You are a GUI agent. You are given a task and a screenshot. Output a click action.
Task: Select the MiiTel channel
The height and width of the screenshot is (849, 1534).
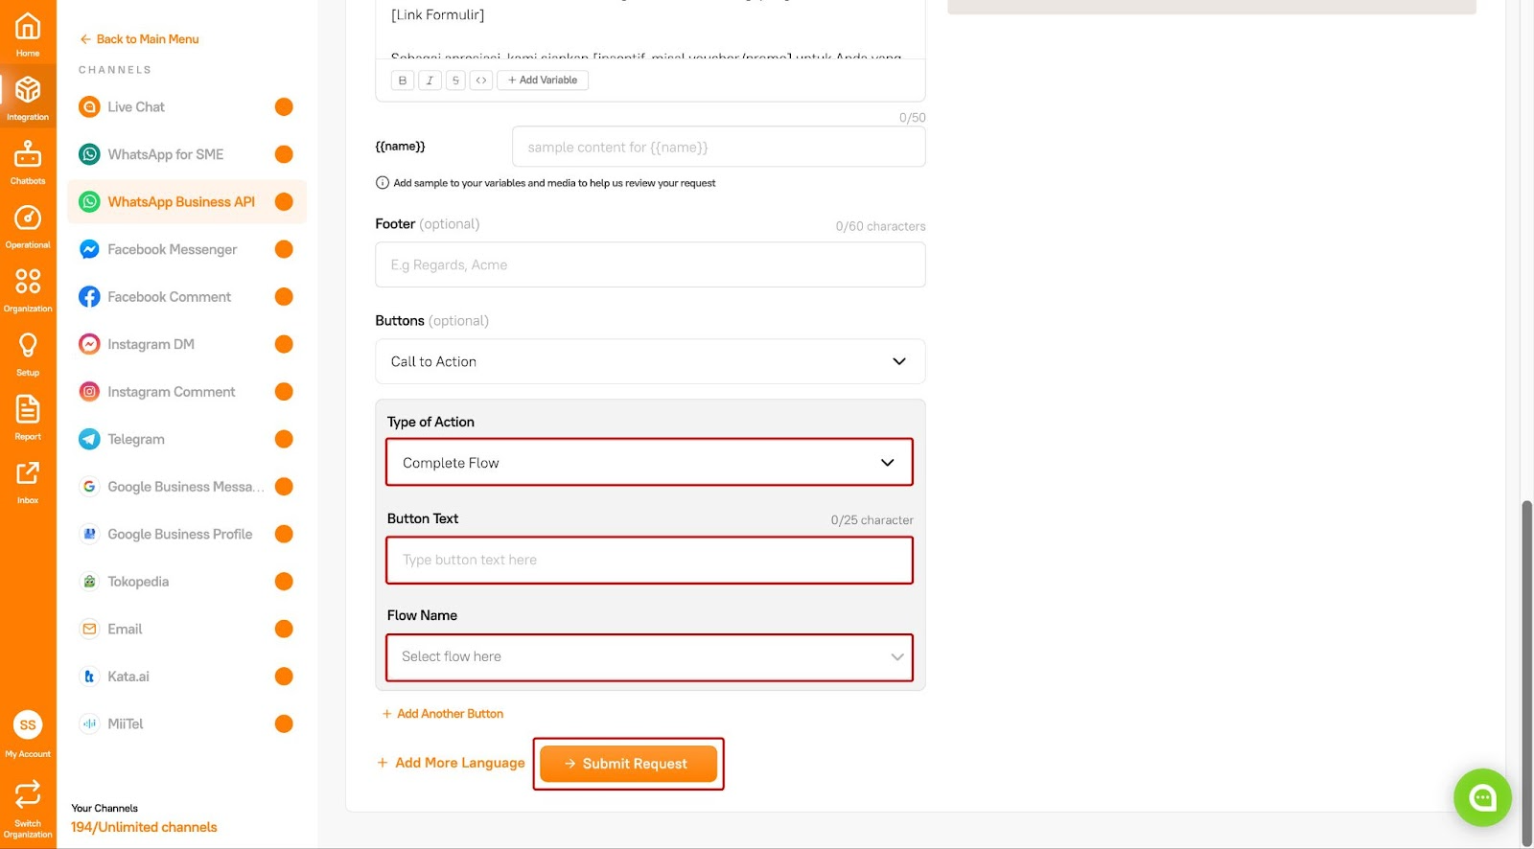[x=187, y=723]
